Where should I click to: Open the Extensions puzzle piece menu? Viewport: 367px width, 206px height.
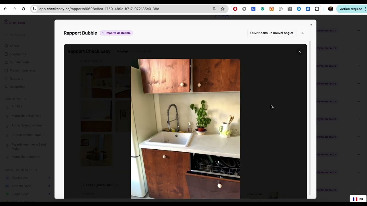[317, 9]
